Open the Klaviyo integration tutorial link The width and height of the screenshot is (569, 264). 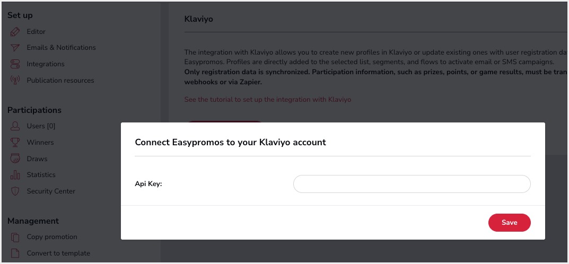click(267, 100)
